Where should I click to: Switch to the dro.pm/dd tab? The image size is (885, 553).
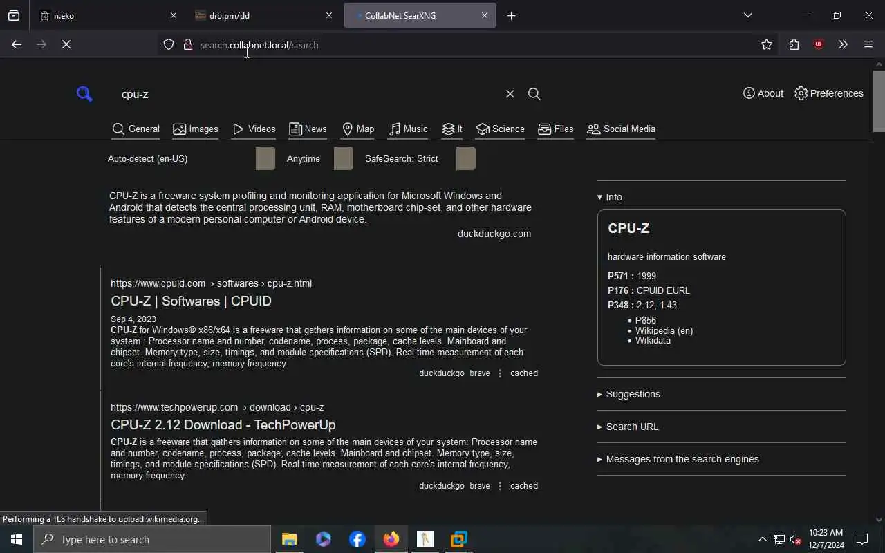pos(263,15)
